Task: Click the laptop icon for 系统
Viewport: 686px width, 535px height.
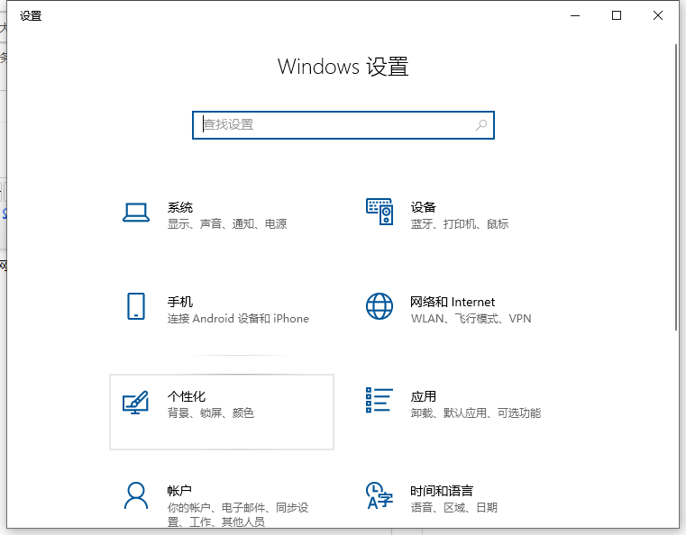Action: [x=135, y=213]
